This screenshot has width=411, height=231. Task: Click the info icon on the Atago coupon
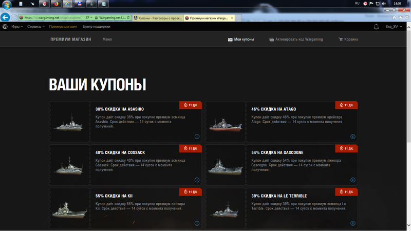(353, 137)
